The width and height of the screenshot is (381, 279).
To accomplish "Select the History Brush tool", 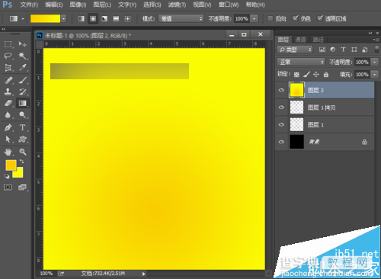I will [x=23, y=91].
